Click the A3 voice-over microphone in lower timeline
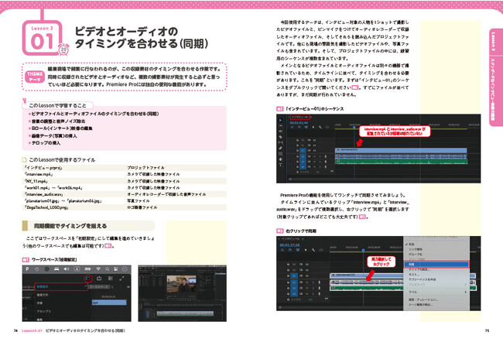The width and height of the screenshot is (503, 342). click(320, 294)
